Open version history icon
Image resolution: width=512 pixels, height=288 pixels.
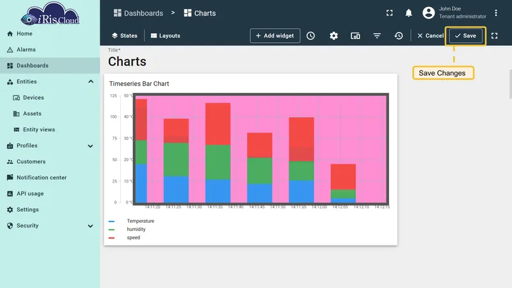pos(398,36)
